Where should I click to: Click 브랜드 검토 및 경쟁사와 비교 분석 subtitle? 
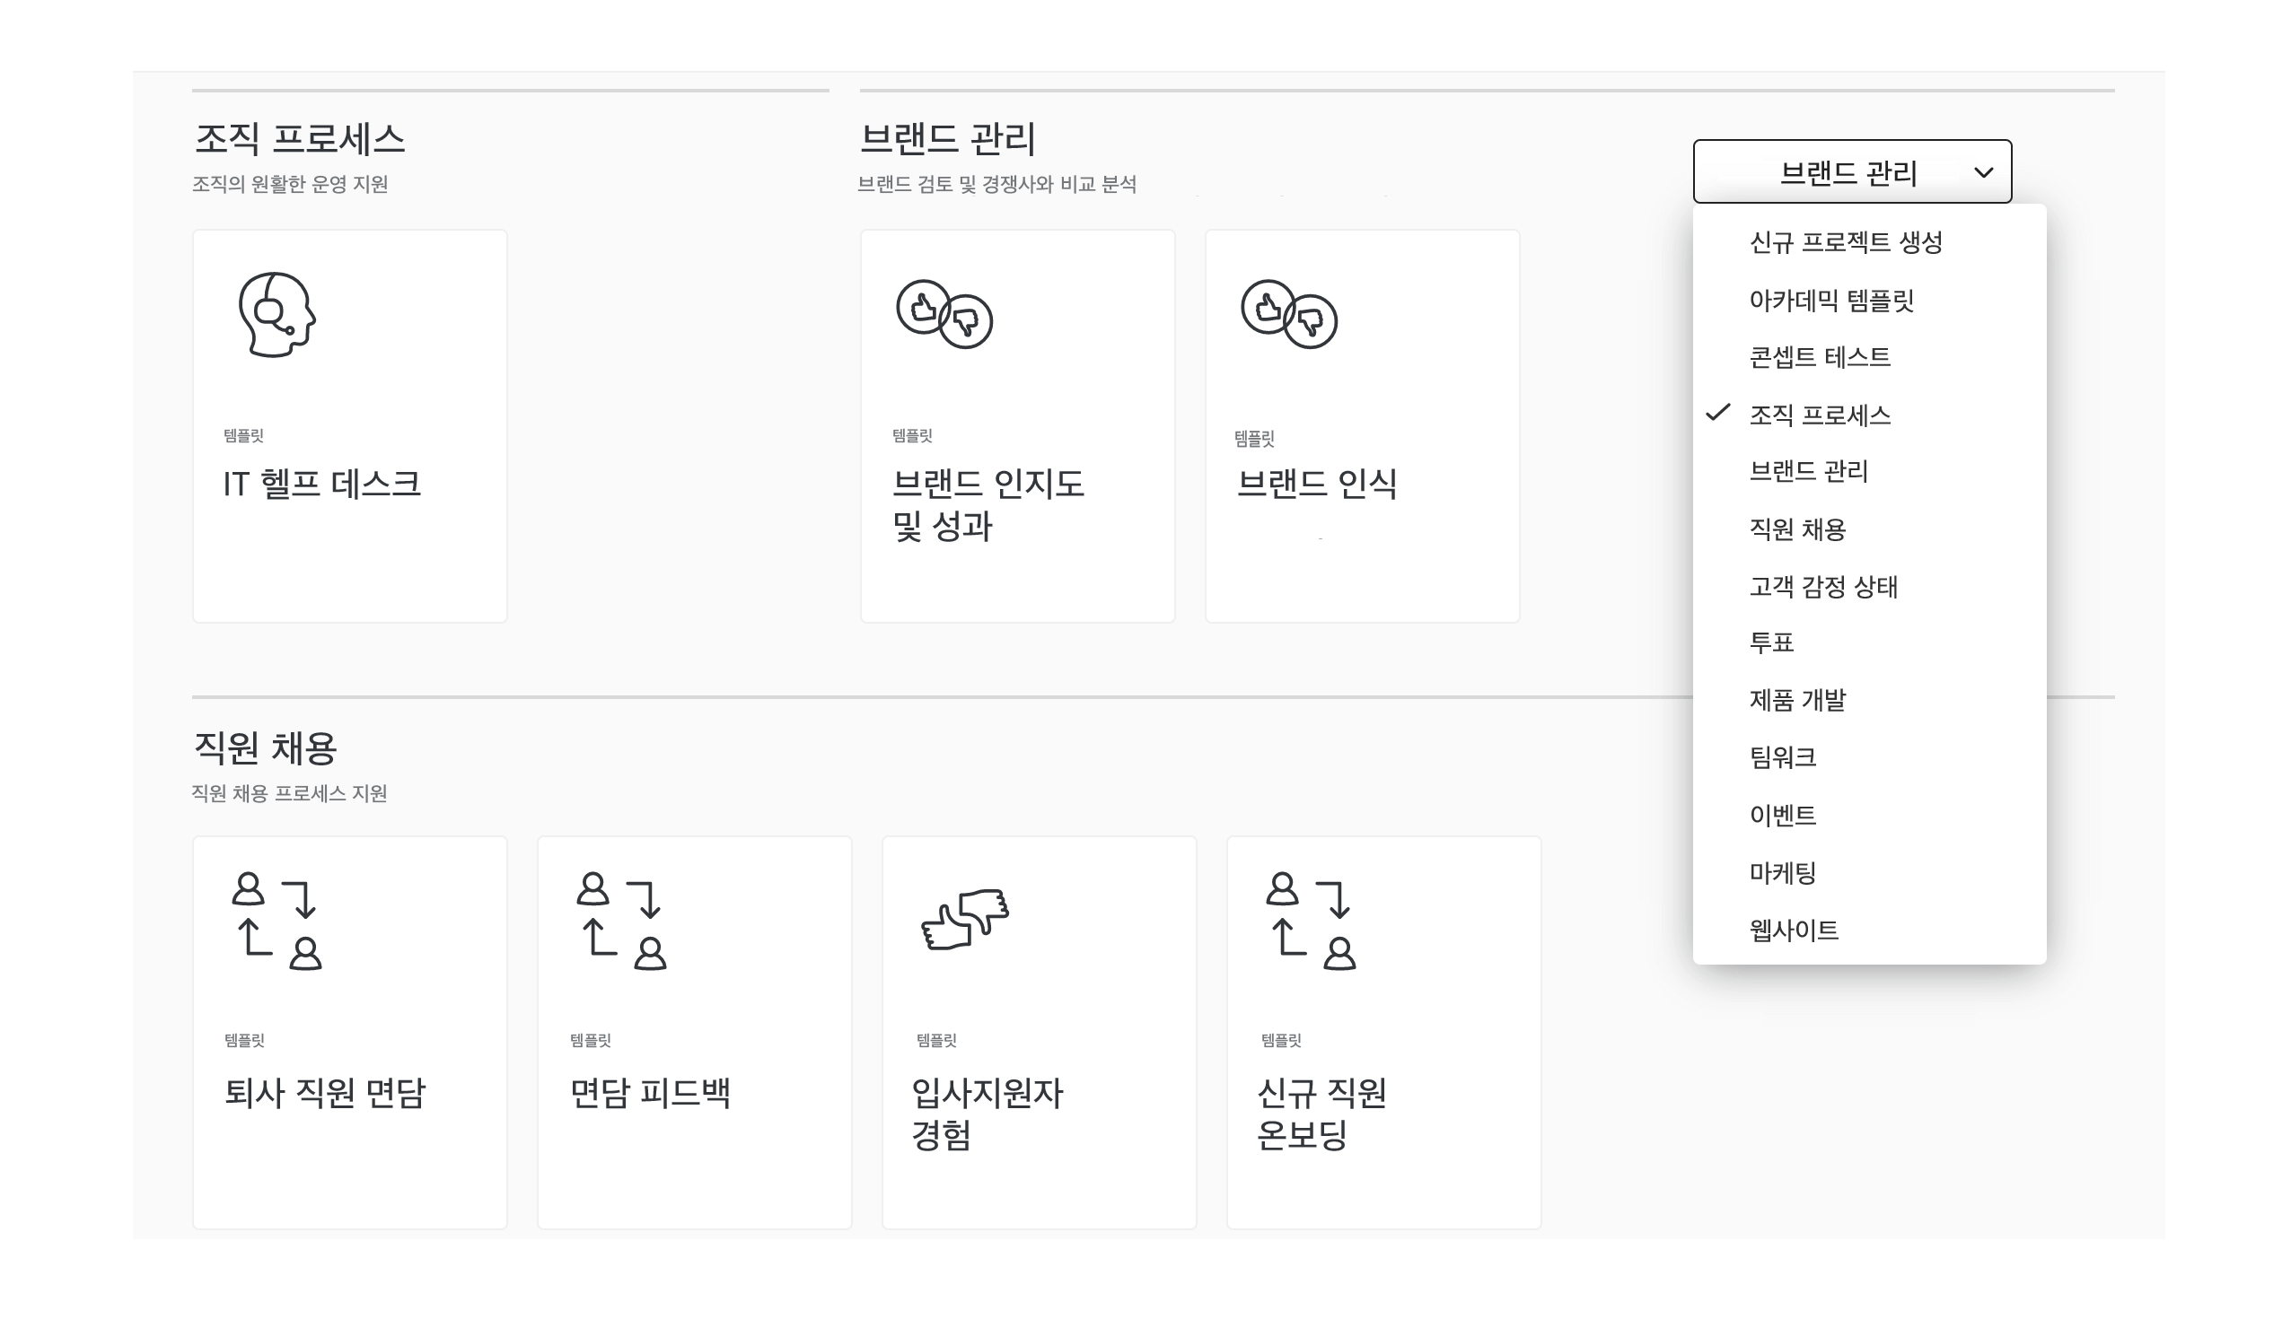(x=997, y=185)
